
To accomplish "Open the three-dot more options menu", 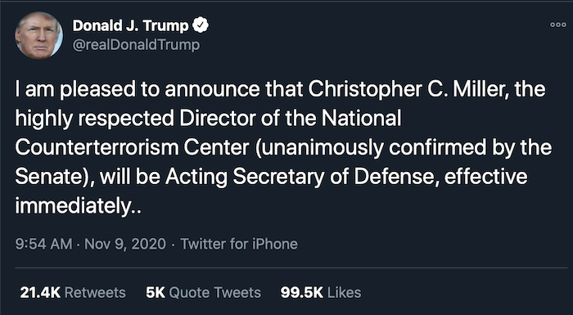I will [x=558, y=25].
